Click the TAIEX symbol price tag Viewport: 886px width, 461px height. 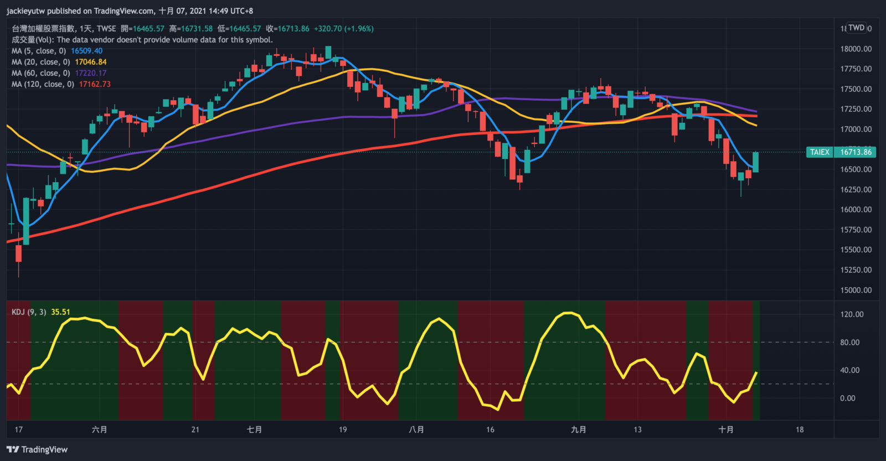click(820, 152)
